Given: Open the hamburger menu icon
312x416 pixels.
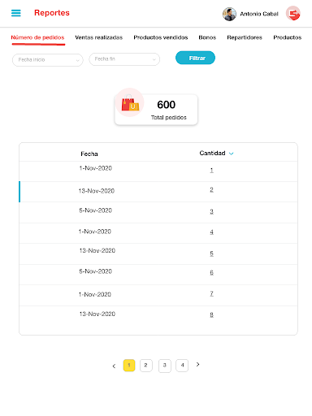Looking at the screenshot, I should point(16,13).
